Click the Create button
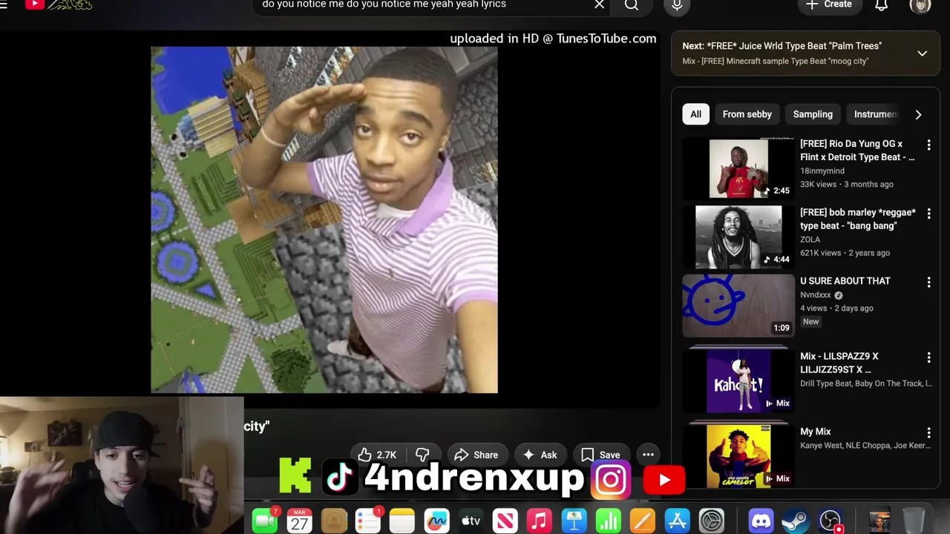950x534 pixels. [829, 5]
